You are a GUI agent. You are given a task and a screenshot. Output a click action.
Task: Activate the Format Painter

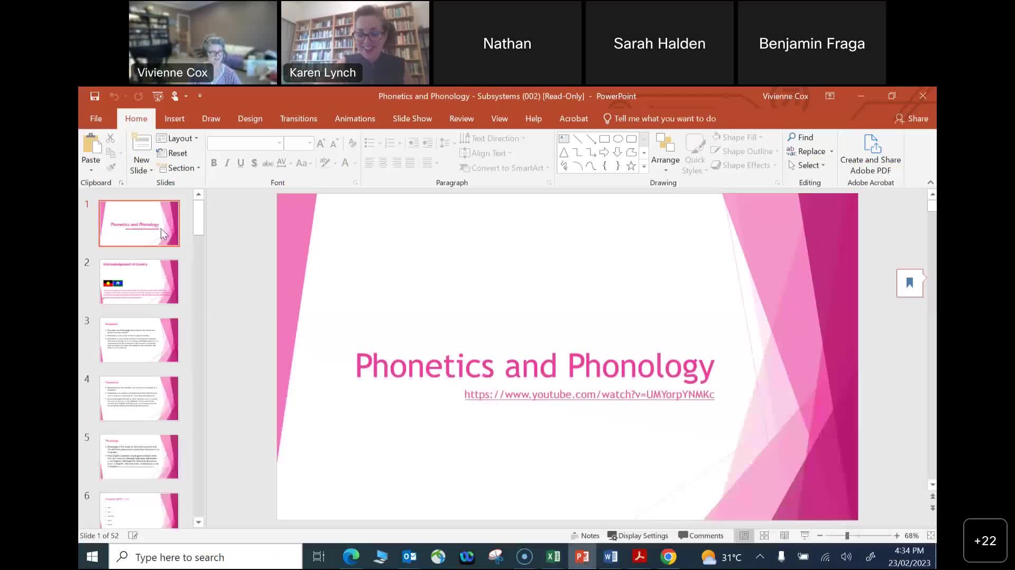tap(112, 166)
